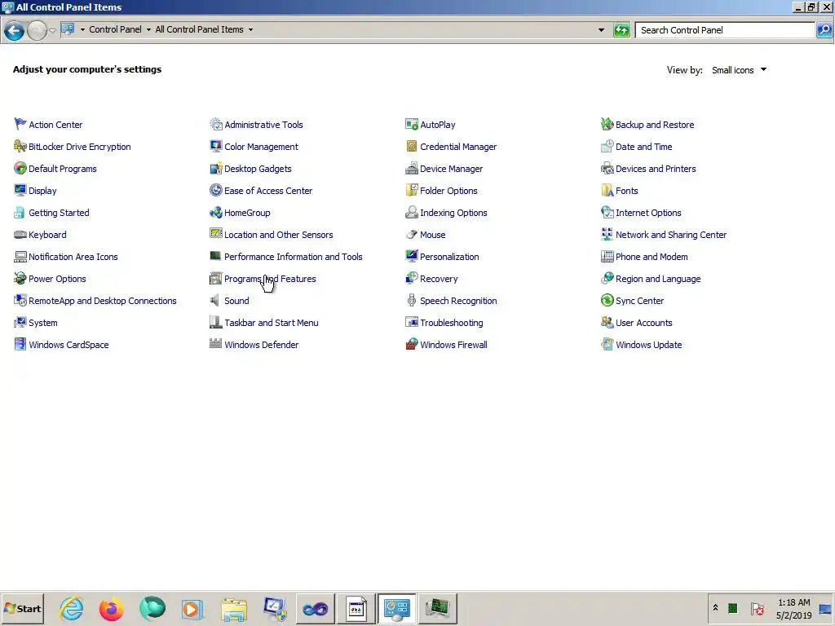Open Region and Language
The width and height of the screenshot is (835, 626).
pos(658,279)
